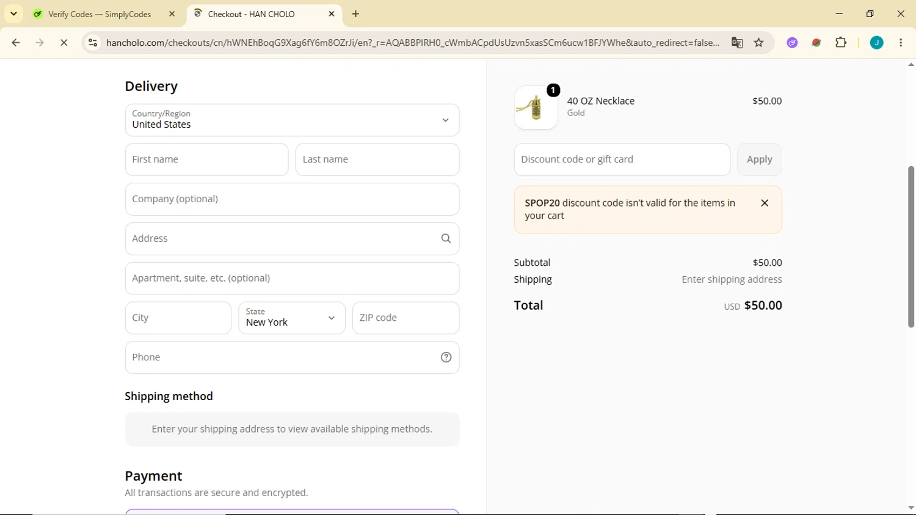Click the translate page icon
The image size is (916, 515).
point(737,43)
